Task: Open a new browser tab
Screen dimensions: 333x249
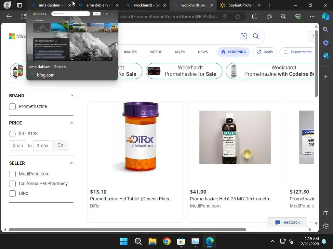Action: coord(270,5)
